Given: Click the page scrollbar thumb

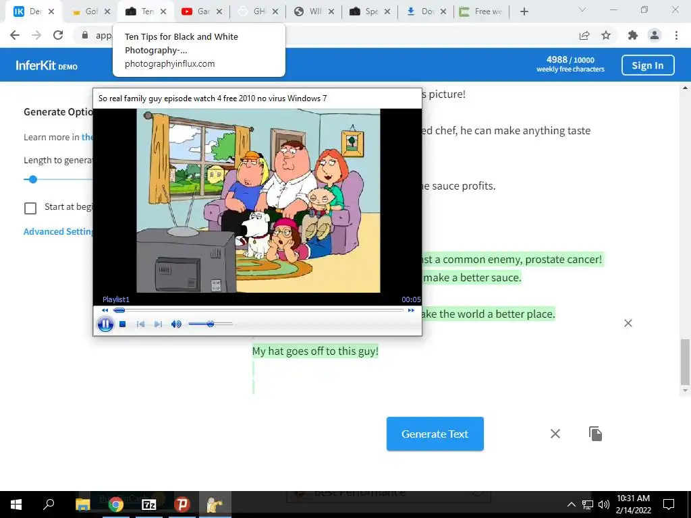Looking at the screenshot, I should tap(685, 362).
